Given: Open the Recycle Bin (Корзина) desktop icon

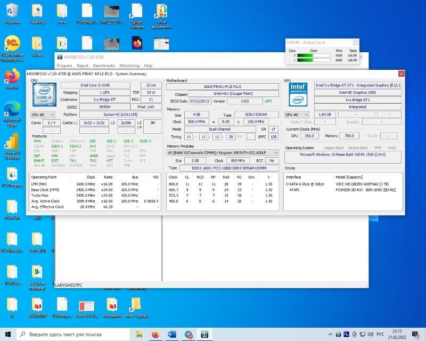Looking at the screenshot, I should tap(12, 14).
